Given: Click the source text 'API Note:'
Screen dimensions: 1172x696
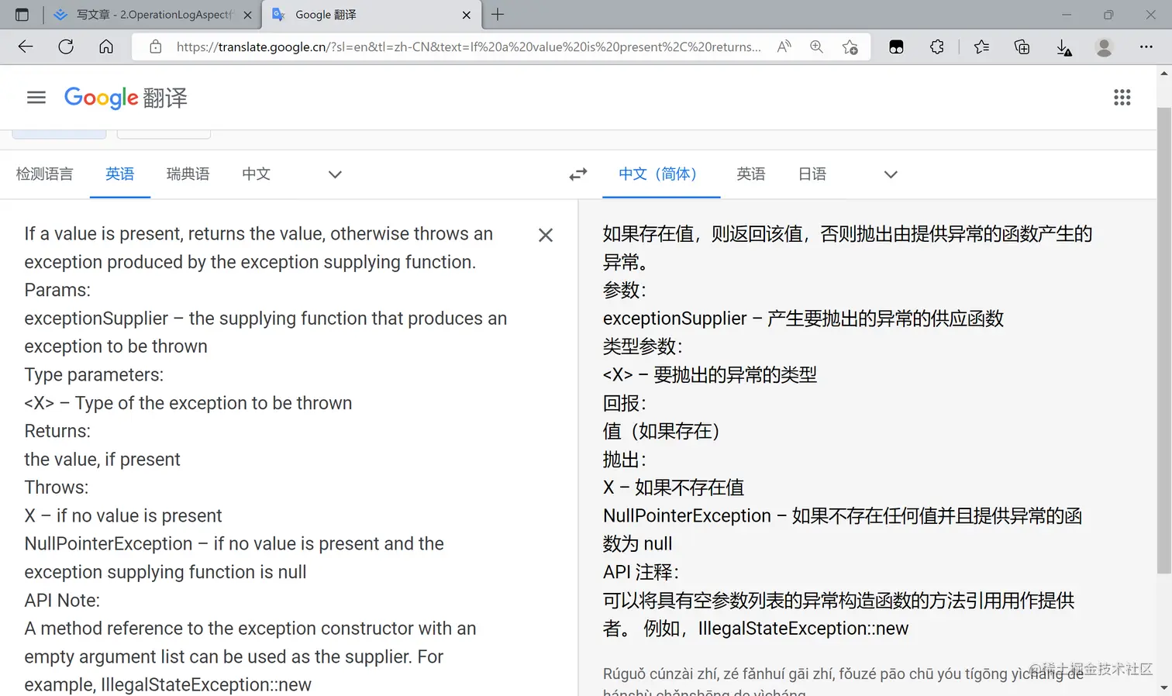Looking at the screenshot, I should [x=62, y=601].
